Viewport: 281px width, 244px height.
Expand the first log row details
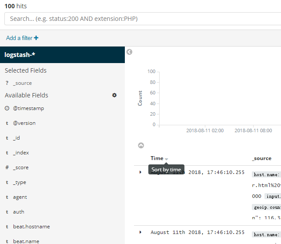point(140,172)
